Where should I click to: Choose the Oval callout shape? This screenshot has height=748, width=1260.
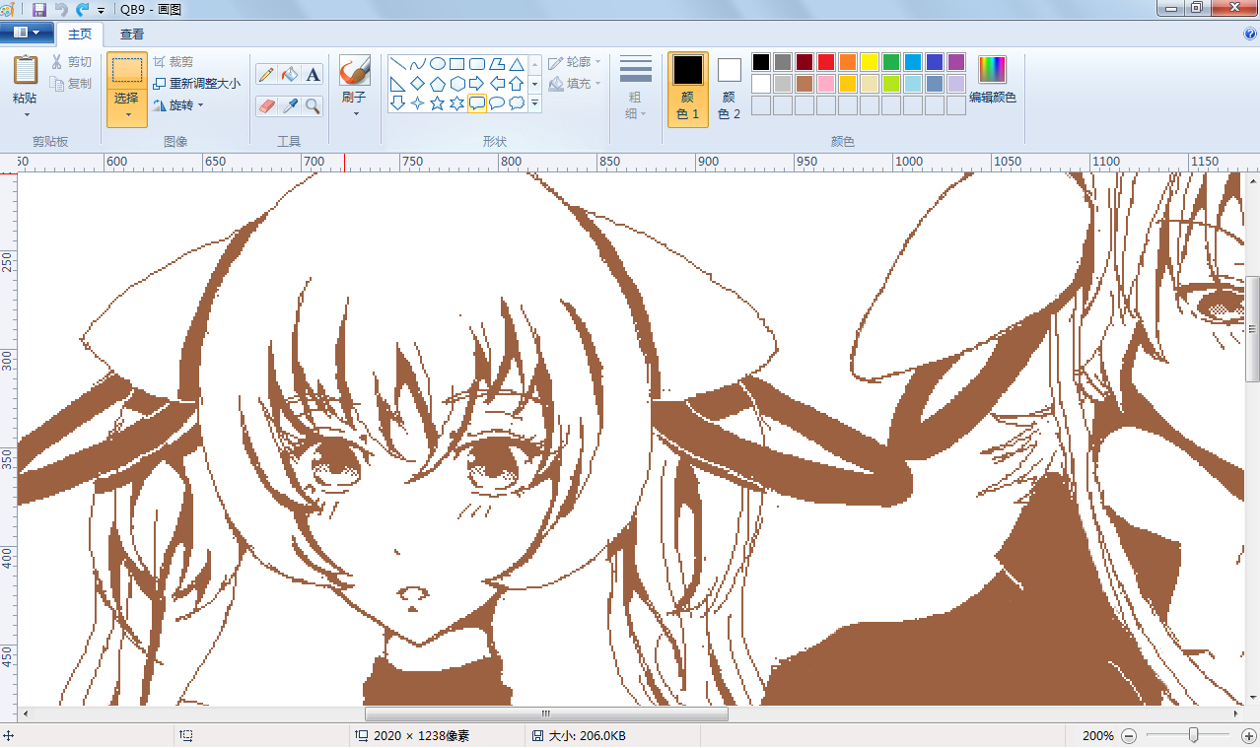tap(497, 103)
